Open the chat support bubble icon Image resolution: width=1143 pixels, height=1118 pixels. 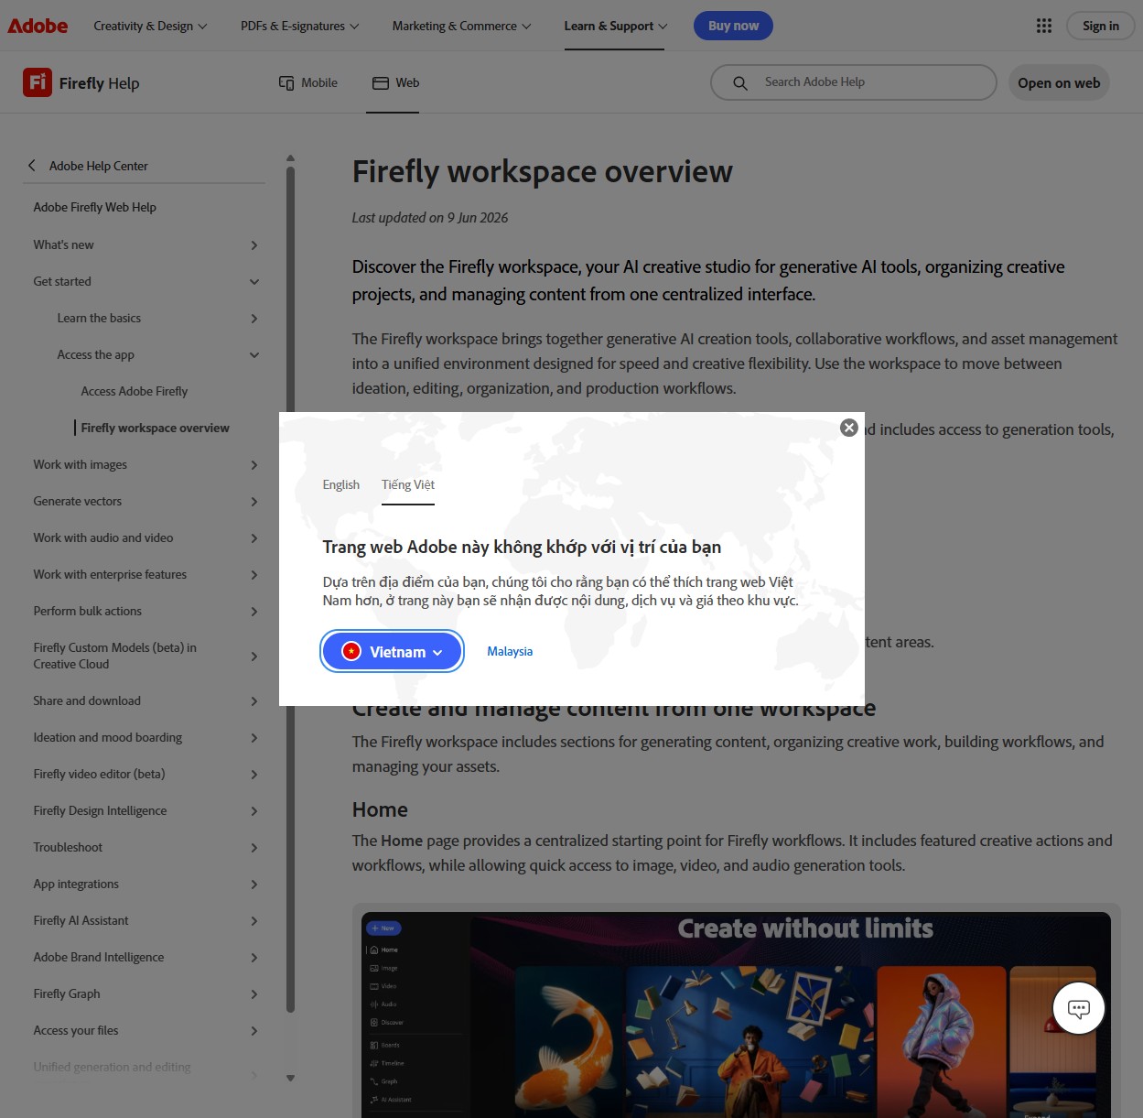pyautogui.click(x=1079, y=1008)
